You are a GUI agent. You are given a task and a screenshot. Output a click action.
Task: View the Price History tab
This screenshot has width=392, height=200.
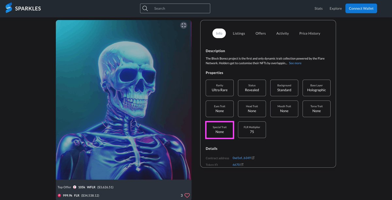[x=310, y=33]
